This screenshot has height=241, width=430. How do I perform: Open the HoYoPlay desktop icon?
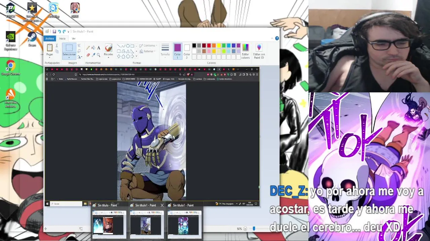[x=53, y=10]
